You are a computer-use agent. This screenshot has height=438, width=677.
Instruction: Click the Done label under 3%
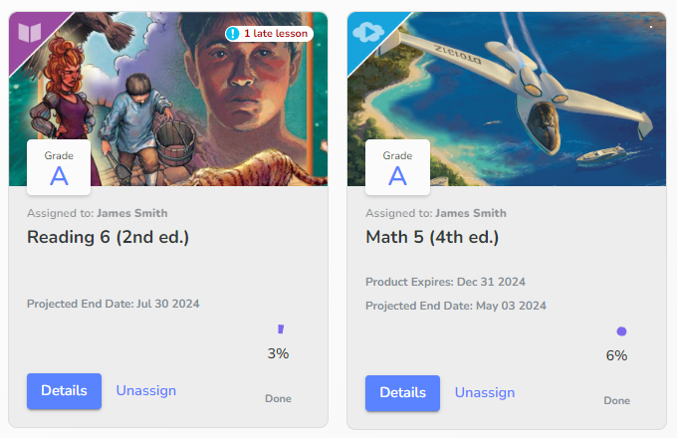(278, 399)
